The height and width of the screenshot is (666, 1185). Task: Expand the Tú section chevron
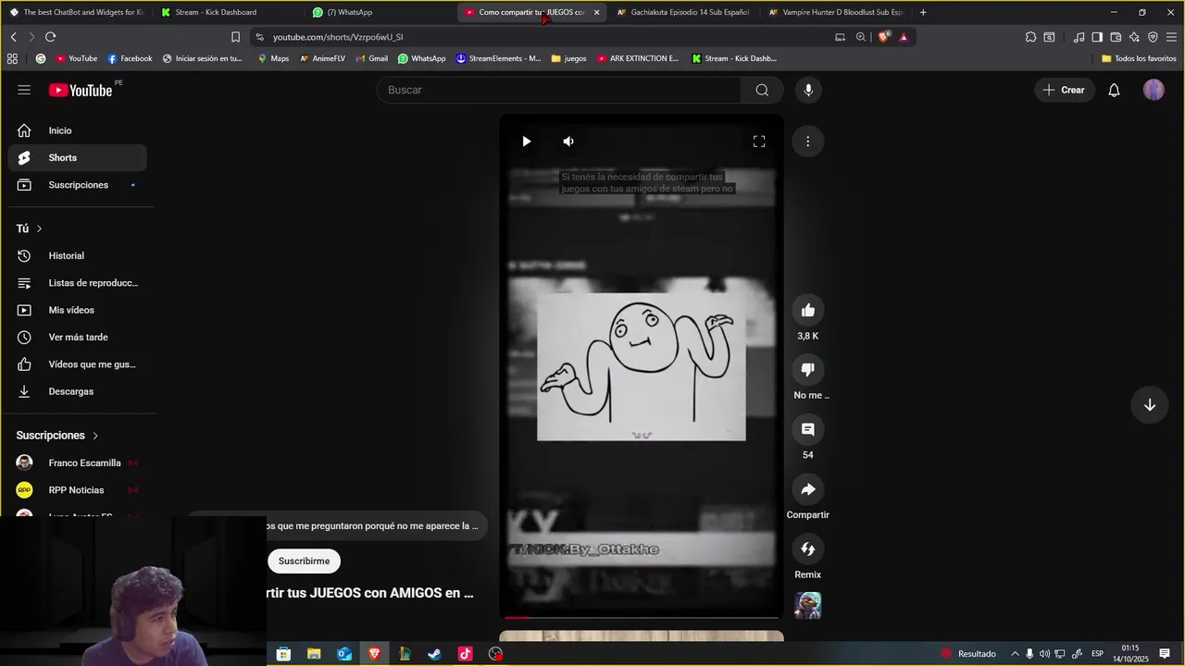point(39,228)
